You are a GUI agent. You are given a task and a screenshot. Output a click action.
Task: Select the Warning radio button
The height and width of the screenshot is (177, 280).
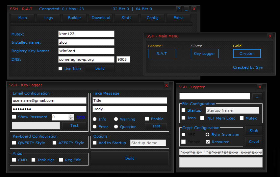click(x=116, y=119)
